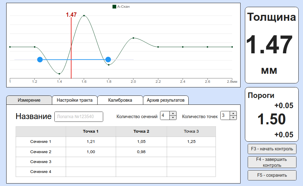Decrease Количество сечений with down arrow
This screenshot has height=186, width=303.
(173, 118)
